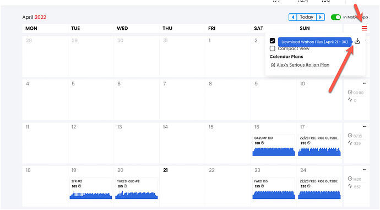Go to next month with right arrow

click(x=321, y=17)
